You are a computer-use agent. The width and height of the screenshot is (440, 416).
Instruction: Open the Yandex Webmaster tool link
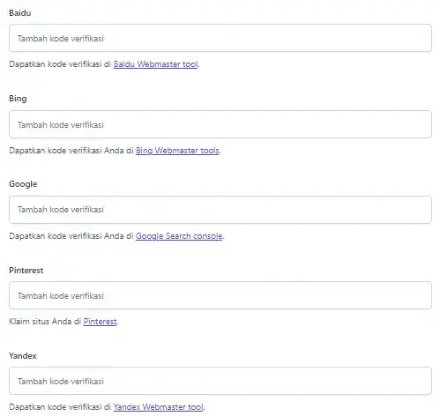pos(158,407)
